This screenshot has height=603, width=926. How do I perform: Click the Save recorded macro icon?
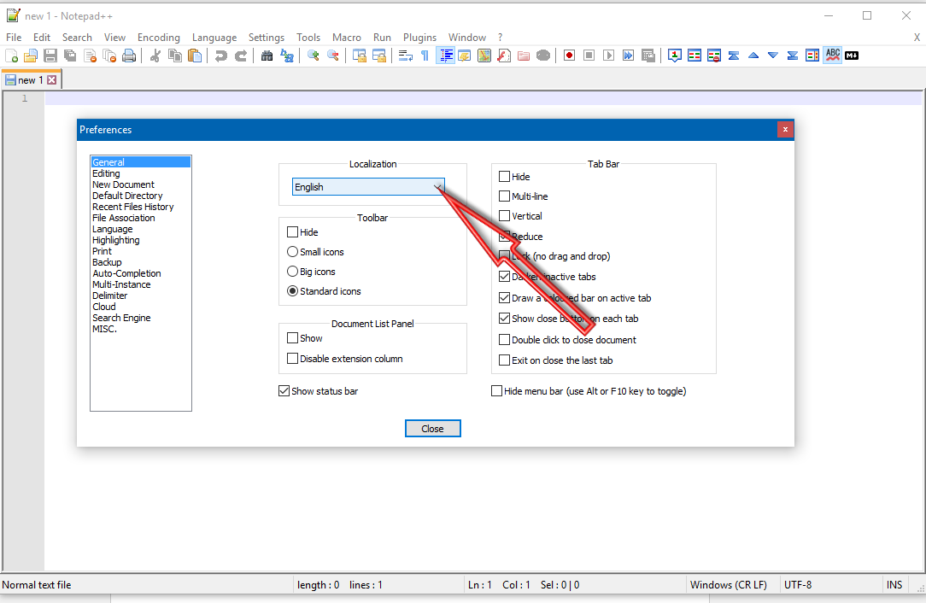tap(648, 56)
